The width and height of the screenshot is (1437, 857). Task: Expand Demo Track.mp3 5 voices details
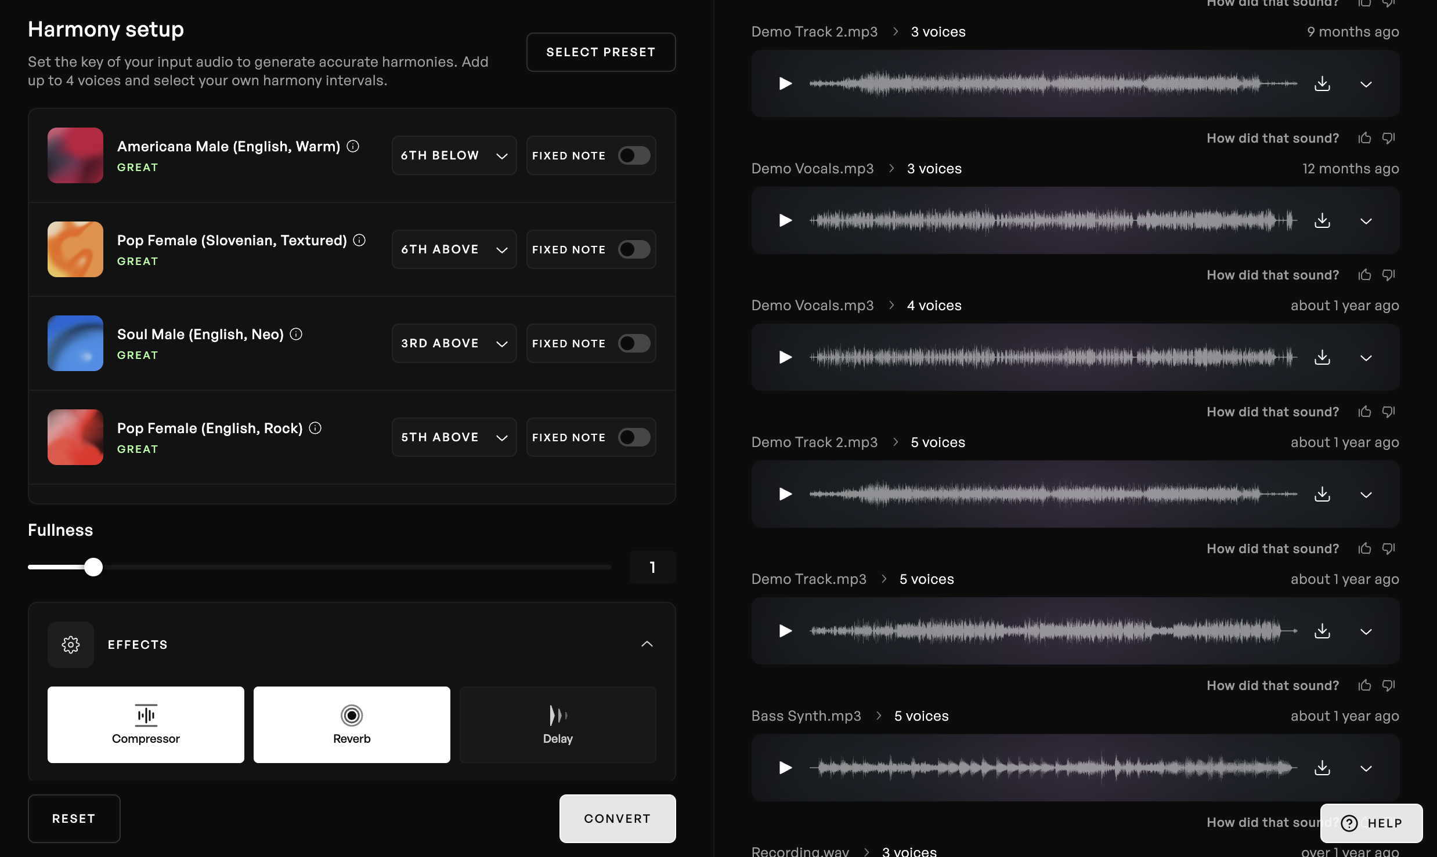click(1366, 632)
